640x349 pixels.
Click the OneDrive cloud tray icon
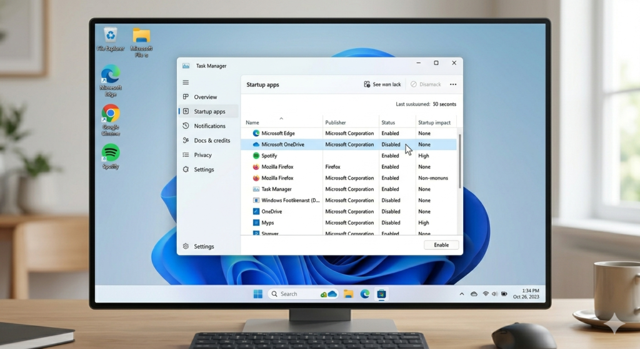[474, 294]
